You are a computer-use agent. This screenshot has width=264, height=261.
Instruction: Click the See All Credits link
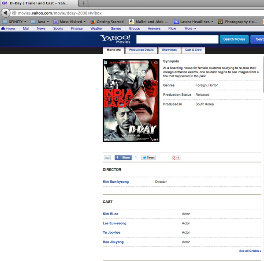[x=250, y=251]
